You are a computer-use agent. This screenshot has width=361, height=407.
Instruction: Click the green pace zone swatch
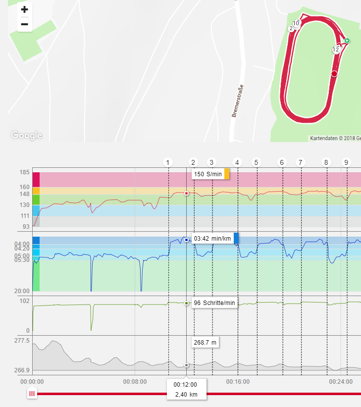pyautogui.click(x=36, y=275)
